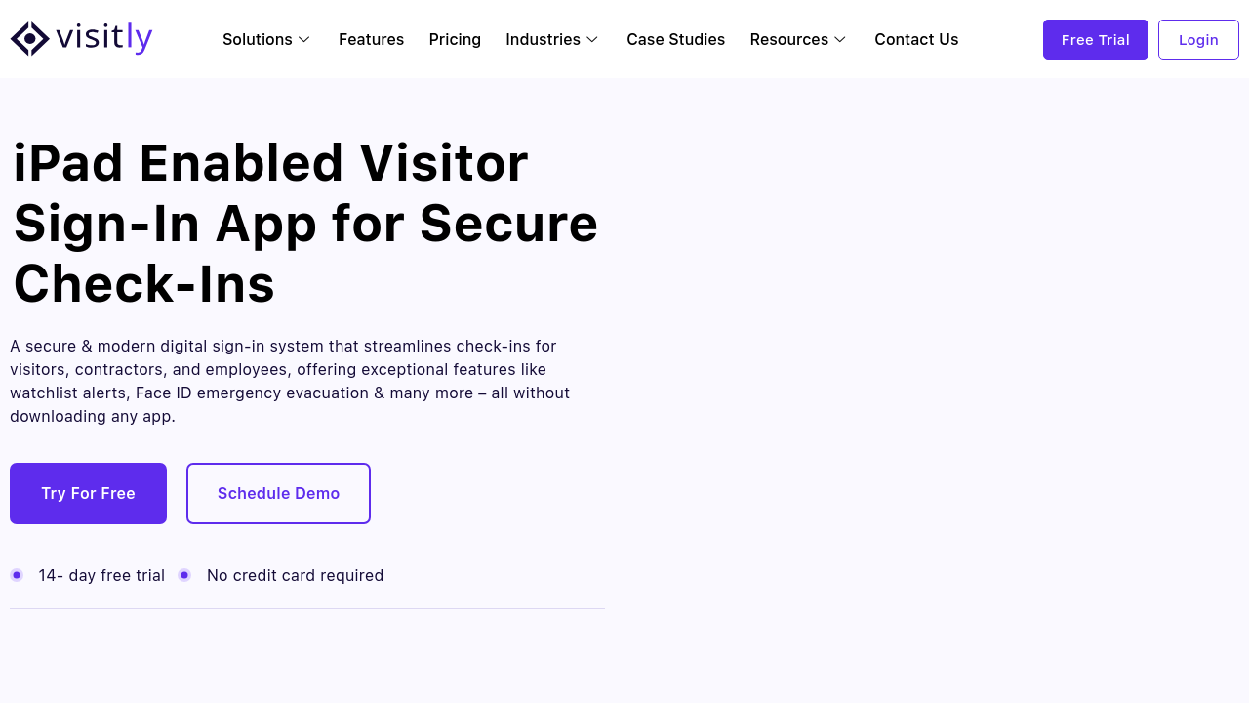The height and width of the screenshot is (703, 1249).
Task: Click the Schedule Demo button
Action: point(278,493)
